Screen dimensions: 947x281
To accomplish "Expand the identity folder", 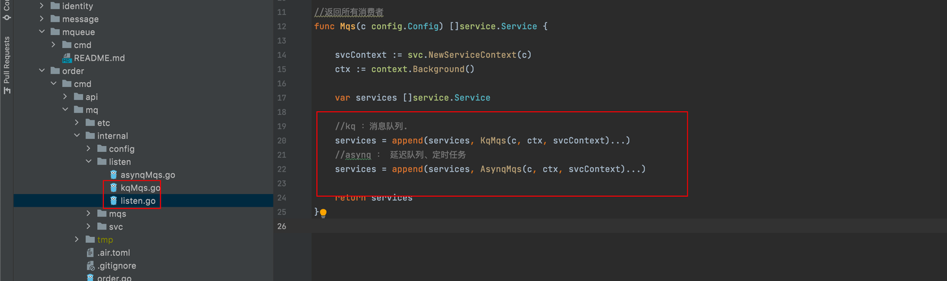I will (41, 6).
